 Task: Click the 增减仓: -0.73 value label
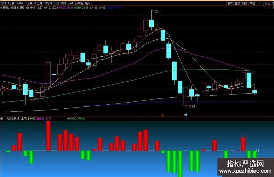44,119
